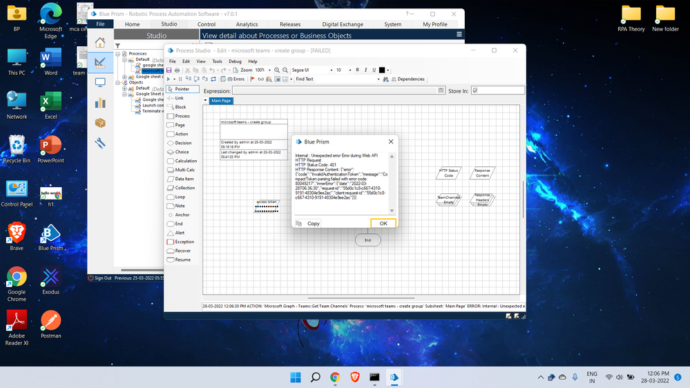Screen dimensions: 690x388
Task: Select the Decision stage tool
Action: (x=183, y=143)
